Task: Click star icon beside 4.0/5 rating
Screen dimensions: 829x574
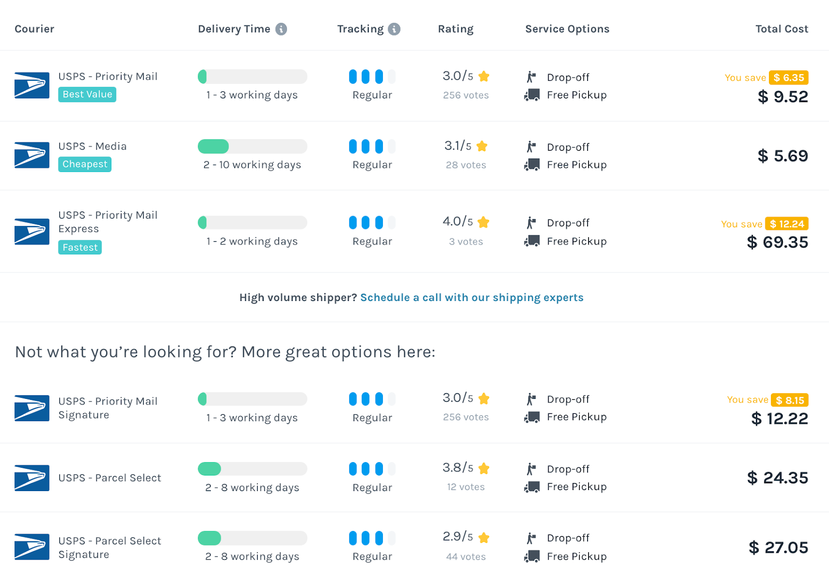Action: (x=483, y=222)
